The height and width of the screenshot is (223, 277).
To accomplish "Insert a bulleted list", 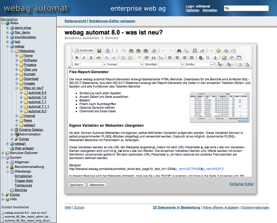I will point(131,57).
